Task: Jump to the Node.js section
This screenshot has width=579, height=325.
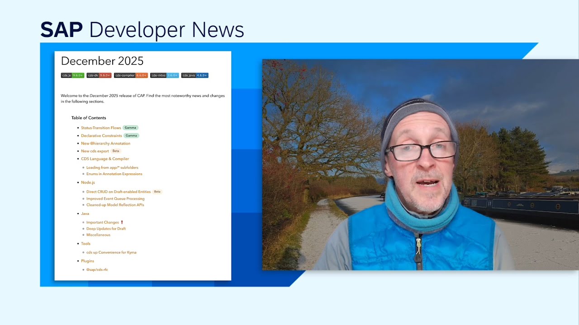Action: tap(88, 182)
